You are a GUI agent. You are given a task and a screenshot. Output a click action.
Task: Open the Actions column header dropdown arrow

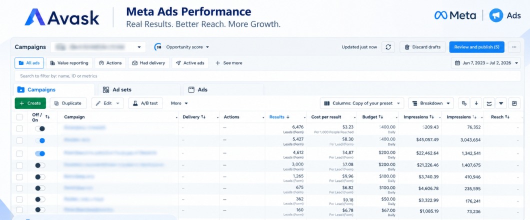(x=263, y=117)
